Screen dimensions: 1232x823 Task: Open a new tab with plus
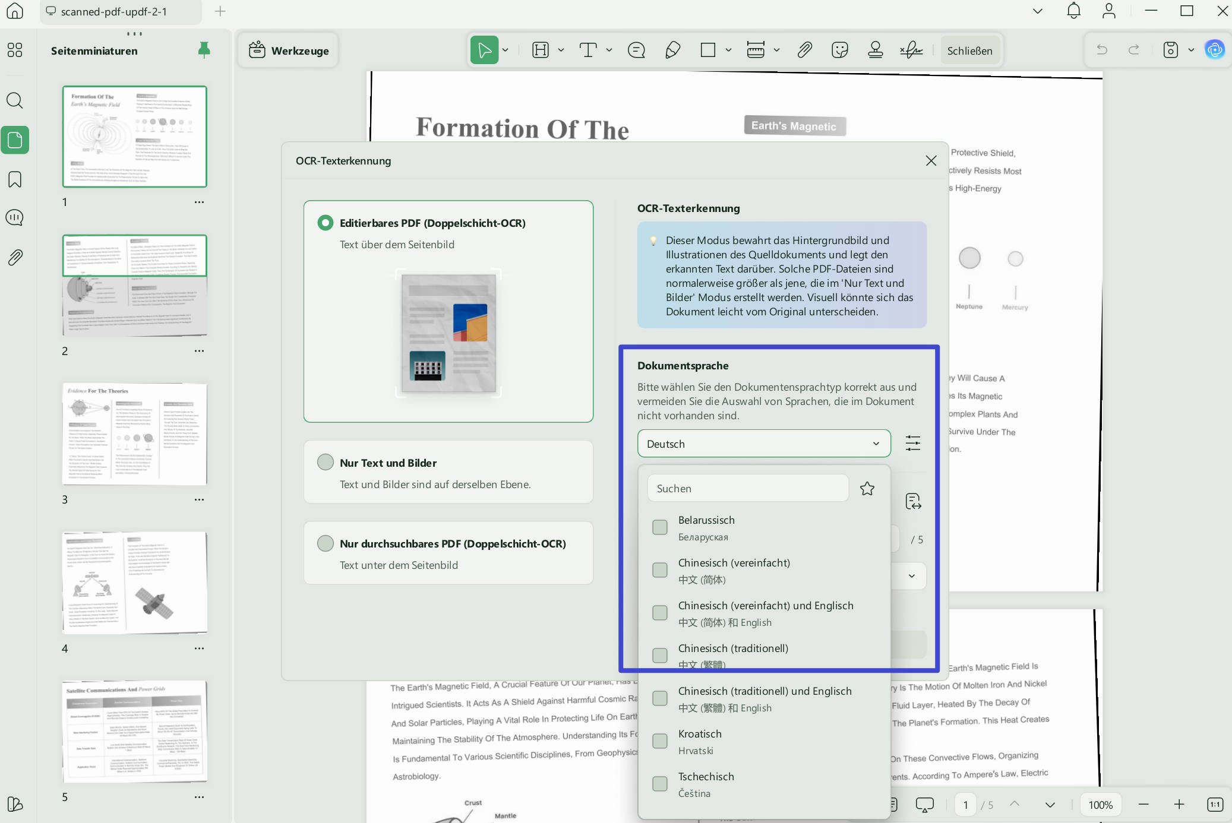[x=220, y=11]
